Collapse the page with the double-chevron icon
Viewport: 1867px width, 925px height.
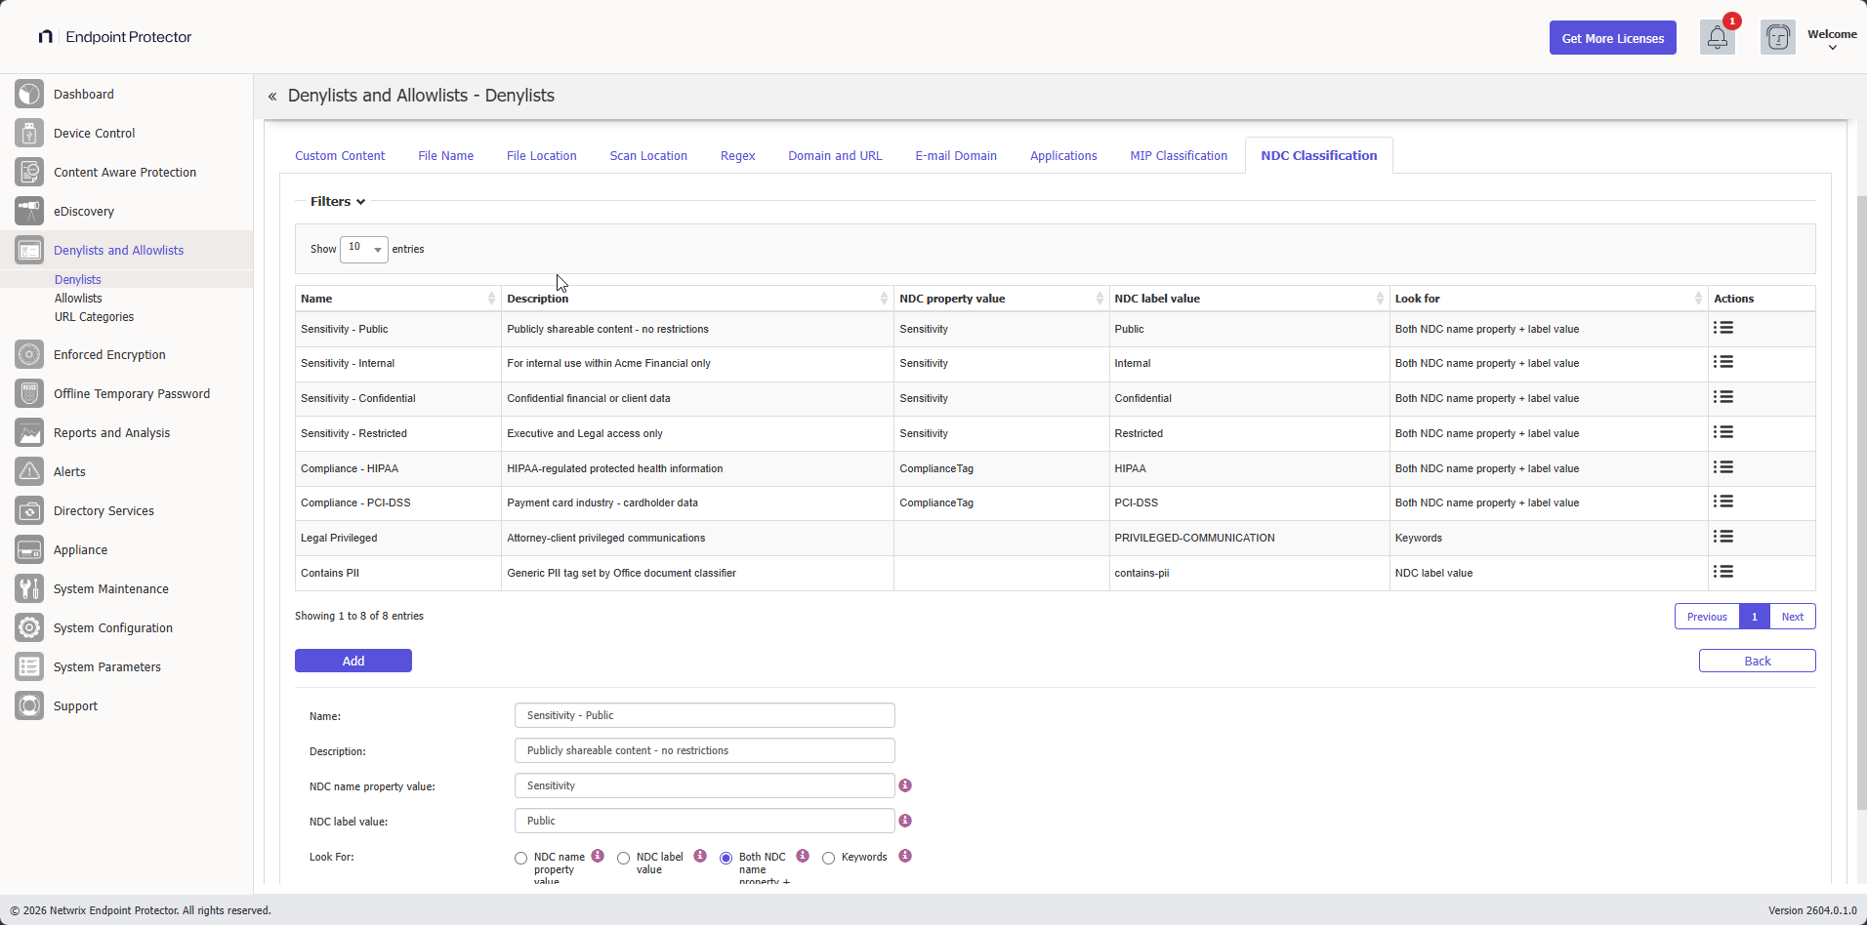pos(272,97)
